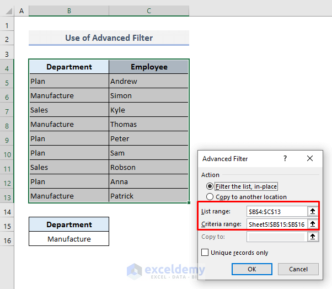Click the cell containing Patrick

pyautogui.click(x=149, y=196)
